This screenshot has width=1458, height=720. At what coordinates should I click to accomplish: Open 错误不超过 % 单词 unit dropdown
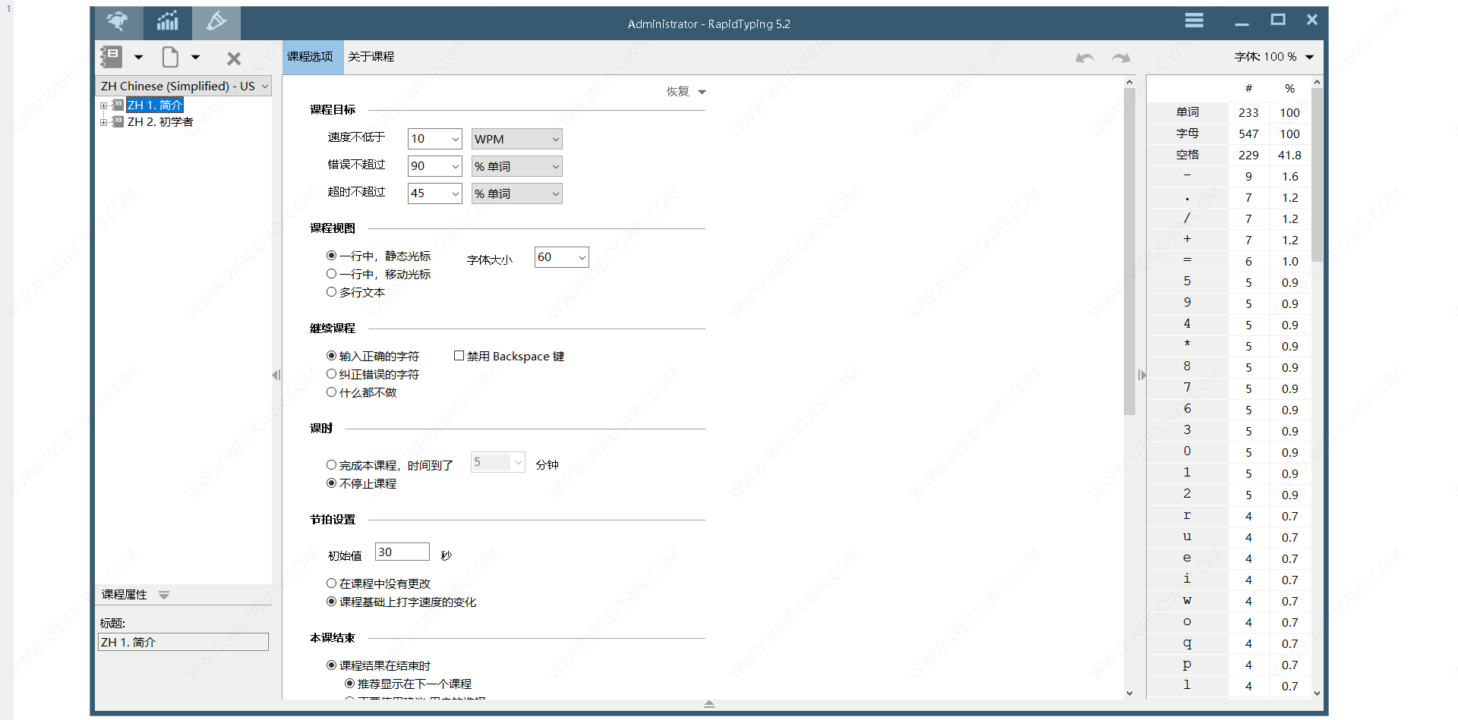tap(516, 166)
